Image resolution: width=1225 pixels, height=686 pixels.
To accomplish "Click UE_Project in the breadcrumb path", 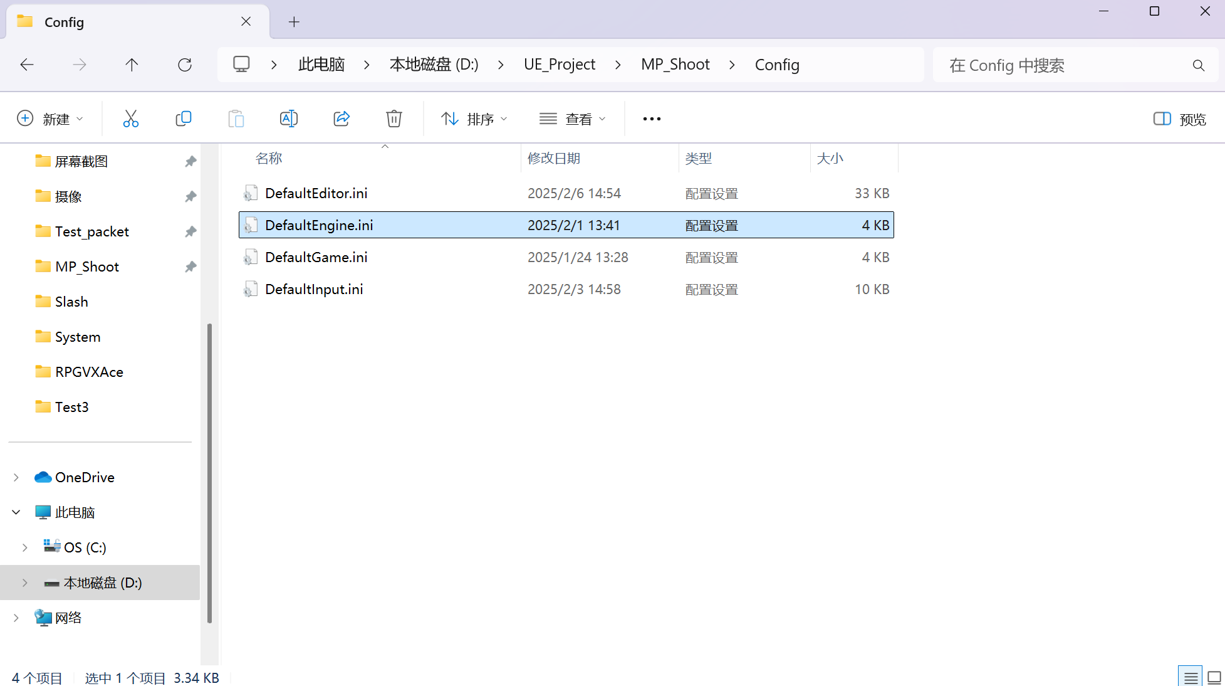I will click(x=559, y=65).
